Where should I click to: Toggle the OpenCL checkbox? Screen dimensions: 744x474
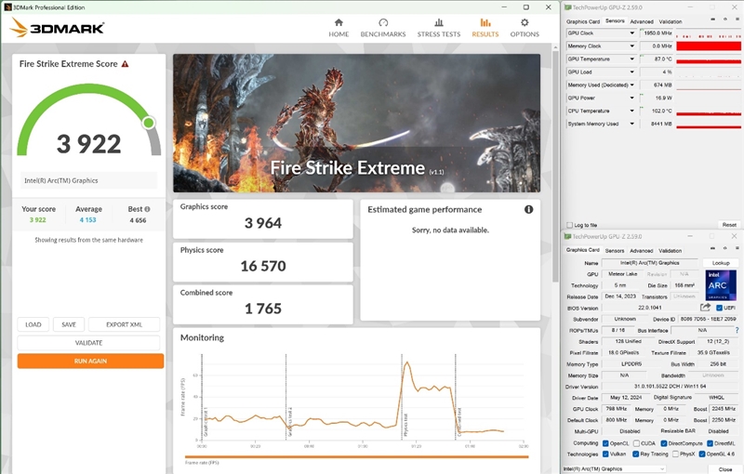coord(605,443)
